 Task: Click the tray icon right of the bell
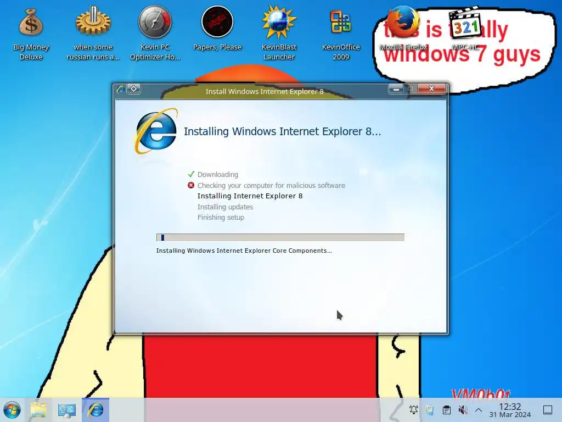430,409
